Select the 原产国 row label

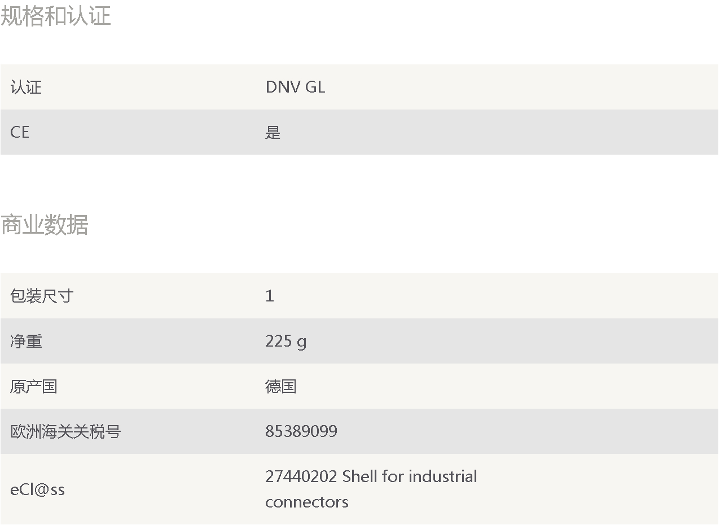[x=34, y=386]
